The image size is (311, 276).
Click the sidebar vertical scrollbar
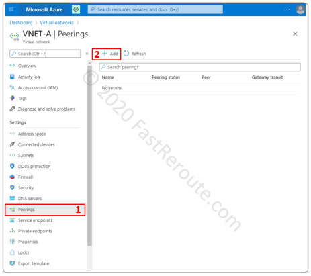tap(89, 156)
